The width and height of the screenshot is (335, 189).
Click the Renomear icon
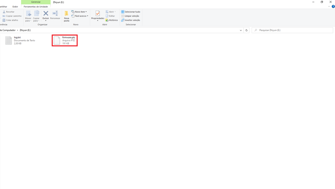(55, 13)
